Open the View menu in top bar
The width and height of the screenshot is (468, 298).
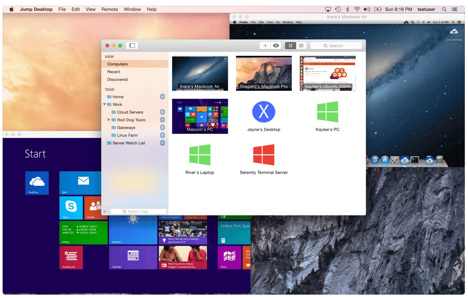(90, 9)
